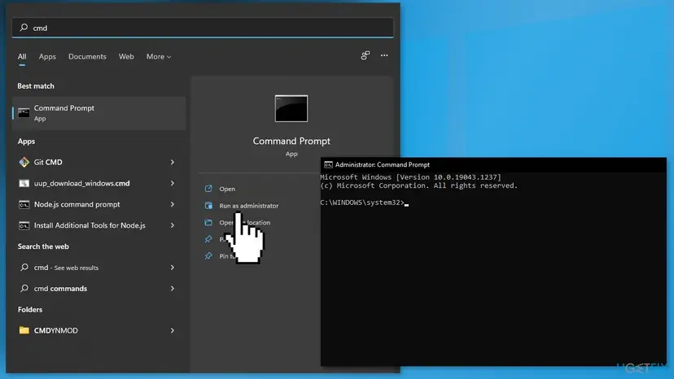
Task: Click Administrator: Command Prompt window title text
Action: click(x=383, y=164)
